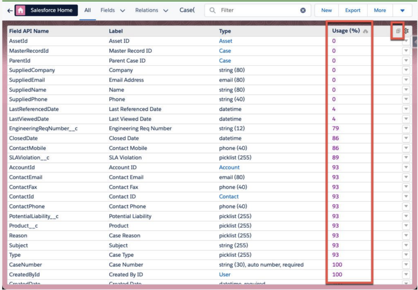Open the blue arrow dropdown next to More
The image size is (418, 290).
tap(402, 11)
